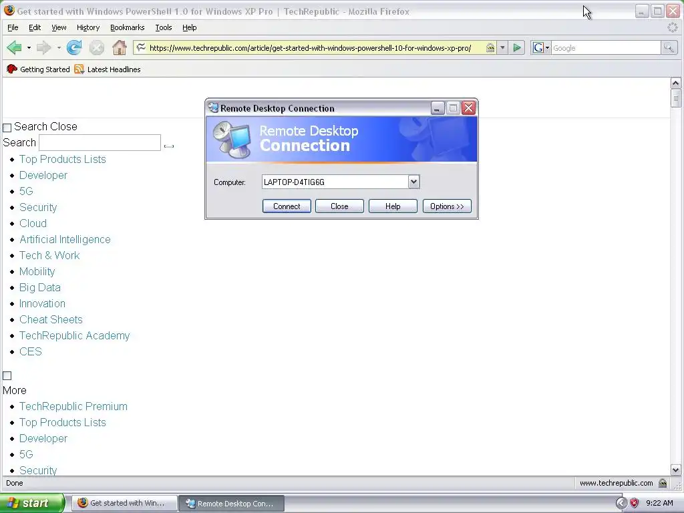Open the Latest Headlines feed bookmark

tap(108, 69)
